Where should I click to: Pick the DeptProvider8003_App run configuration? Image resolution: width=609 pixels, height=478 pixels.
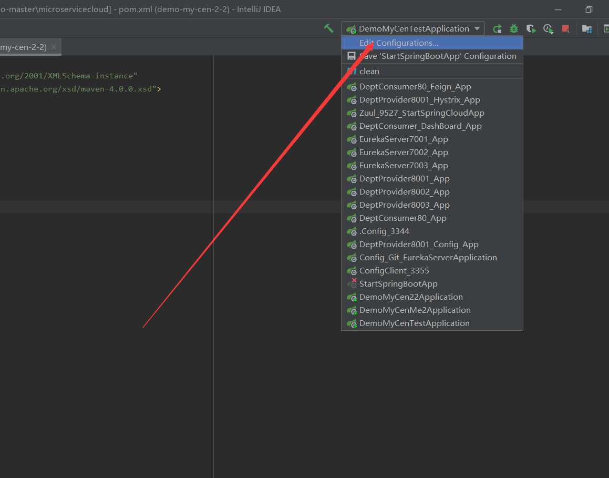pos(432,205)
